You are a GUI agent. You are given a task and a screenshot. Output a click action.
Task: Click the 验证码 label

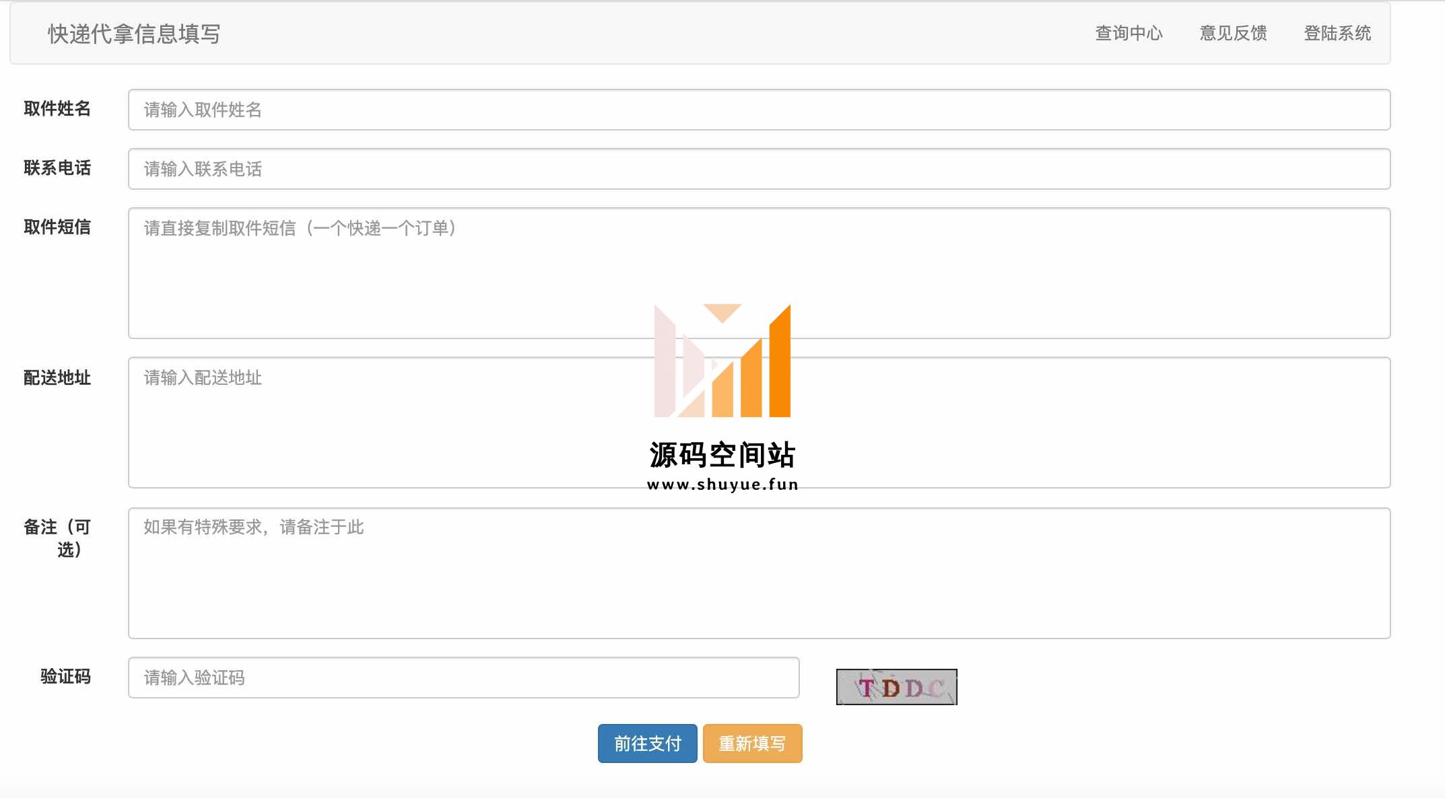click(x=65, y=676)
